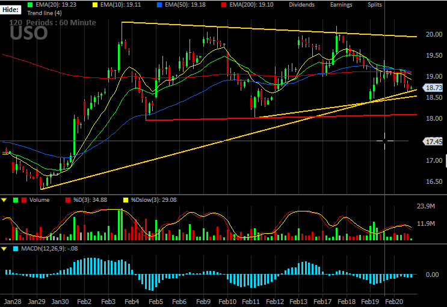This screenshot has width=447, height=307.
Task: Click the 11.9M volume axis label
Action: (x=426, y=224)
